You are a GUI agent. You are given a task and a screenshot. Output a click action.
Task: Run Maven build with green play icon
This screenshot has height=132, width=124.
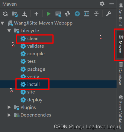[49, 14]
